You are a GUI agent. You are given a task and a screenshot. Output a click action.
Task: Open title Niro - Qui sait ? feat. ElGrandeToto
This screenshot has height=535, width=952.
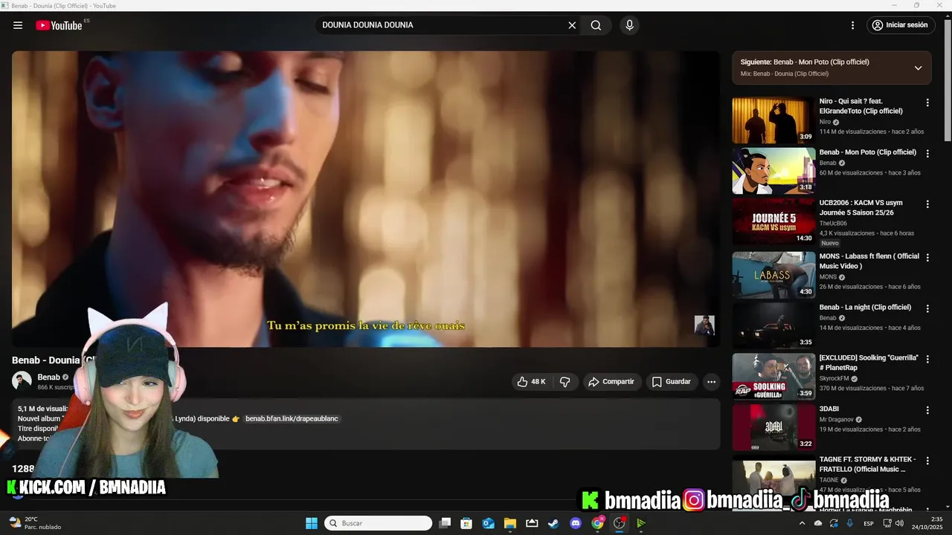pyautogui.click(x=861, y=106)
